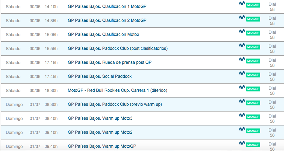This screenshot has height=151, width=284.
Task: Click the MotoGP badge in the Social Paddock row
Action: click(253, 75)
